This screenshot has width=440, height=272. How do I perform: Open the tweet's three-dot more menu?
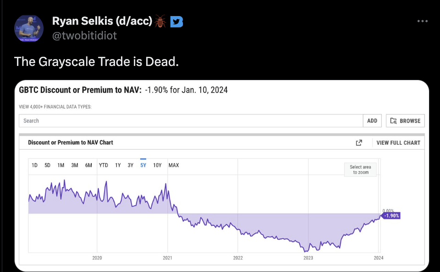pyautogui.click(x=423, y=21)
